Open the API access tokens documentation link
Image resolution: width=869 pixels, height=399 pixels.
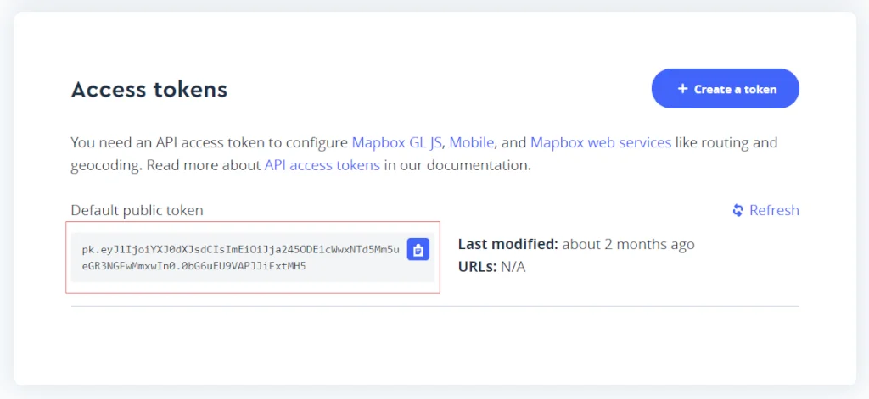[322, 165]
